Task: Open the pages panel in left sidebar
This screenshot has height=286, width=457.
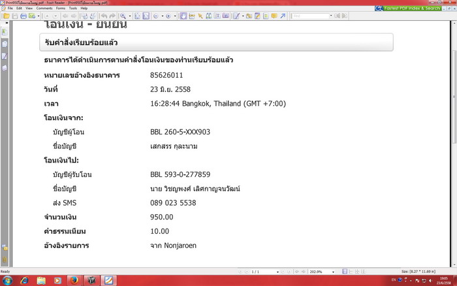Action: (x=5, y=44)
